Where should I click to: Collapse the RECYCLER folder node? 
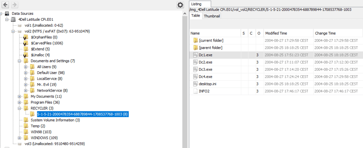(19, 108)
